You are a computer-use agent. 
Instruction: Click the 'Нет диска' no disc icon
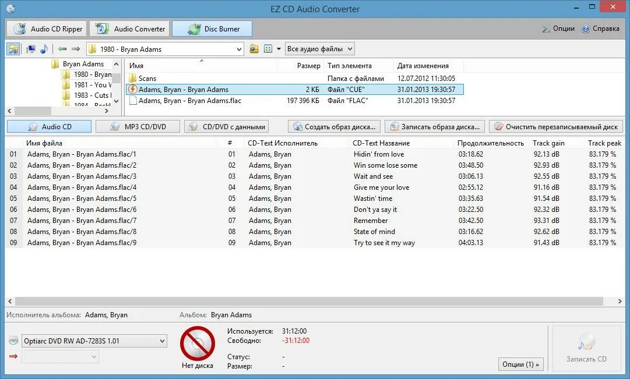point(198,343)
